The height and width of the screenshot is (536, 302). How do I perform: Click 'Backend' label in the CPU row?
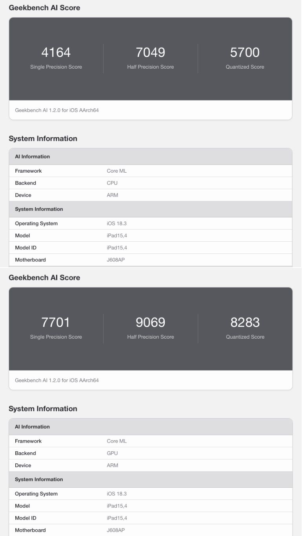(25, 183)
